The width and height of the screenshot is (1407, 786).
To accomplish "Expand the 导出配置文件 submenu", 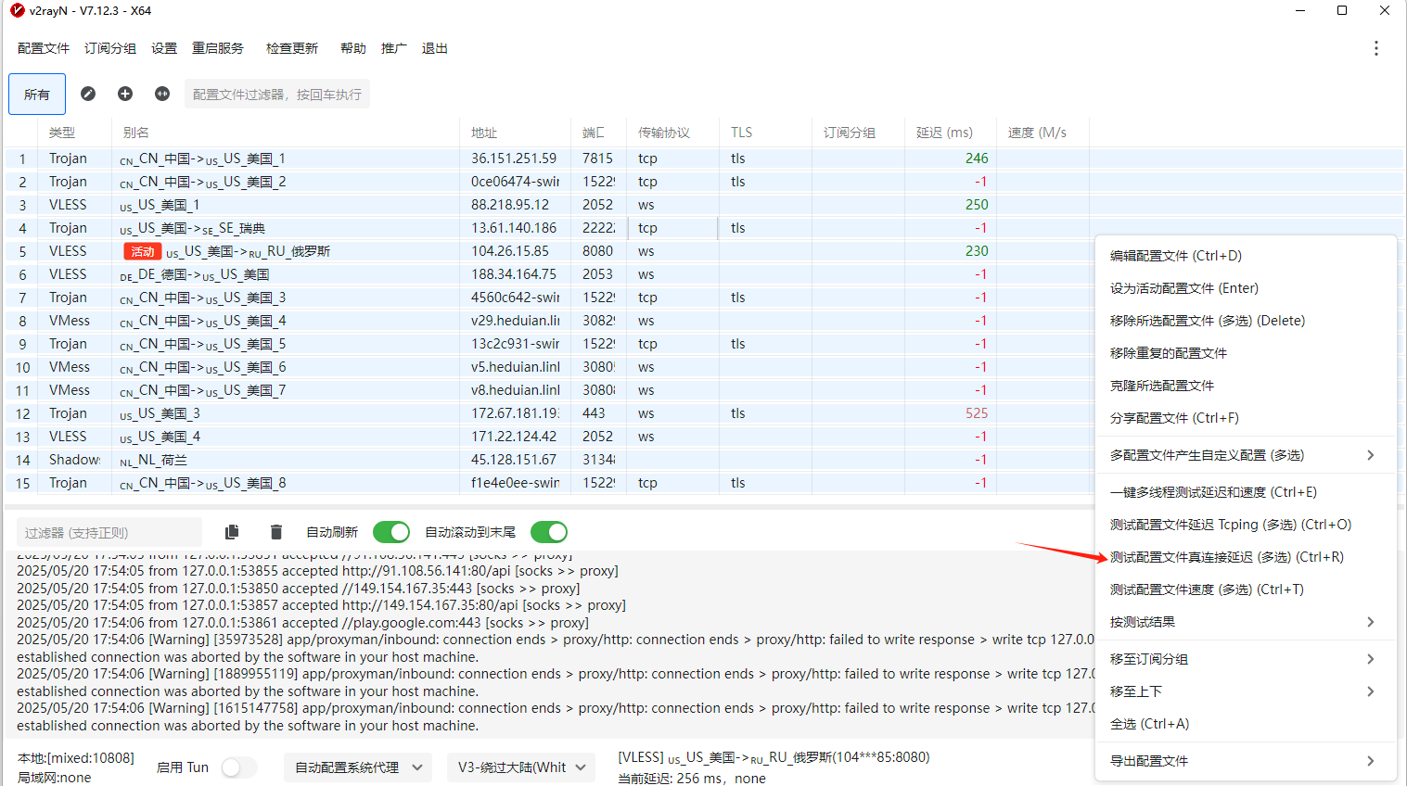I will pyautogui.click(x=1247, y=761).
